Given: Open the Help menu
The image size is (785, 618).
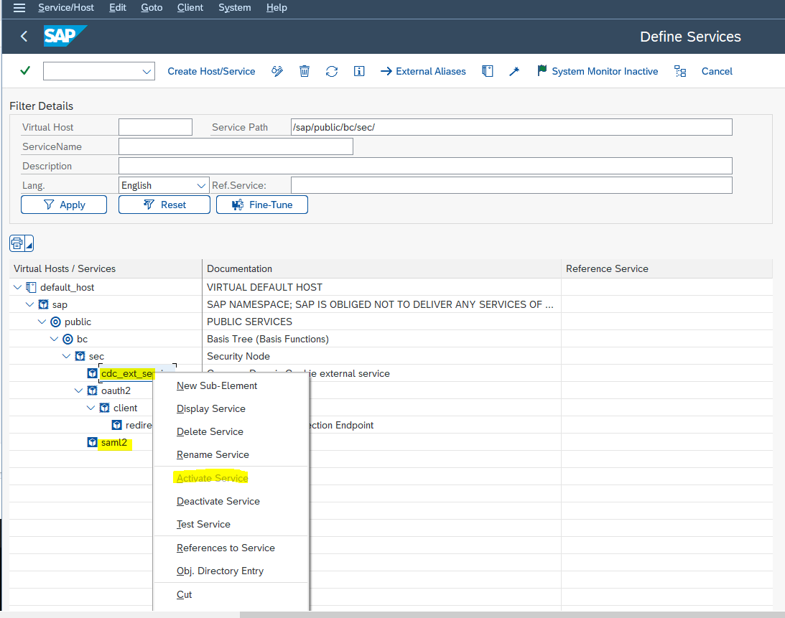Looking at the screenshot, I should [x=277, y=7].
